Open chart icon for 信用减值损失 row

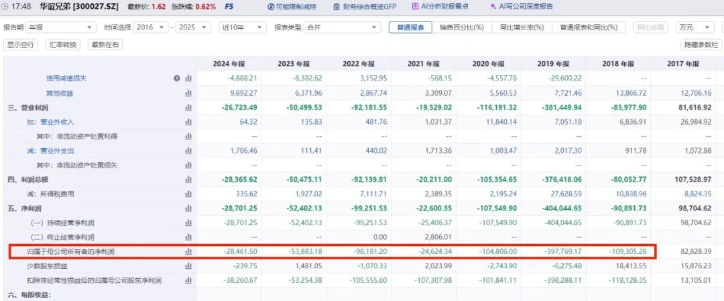[x=188, y=78]
